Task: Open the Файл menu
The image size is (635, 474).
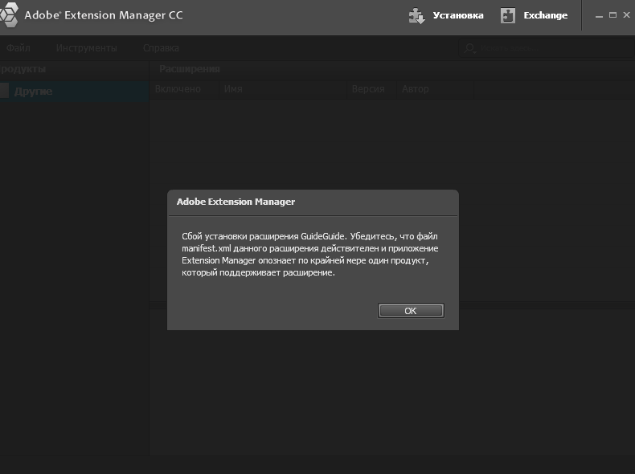Action: [x=18, y=47]
